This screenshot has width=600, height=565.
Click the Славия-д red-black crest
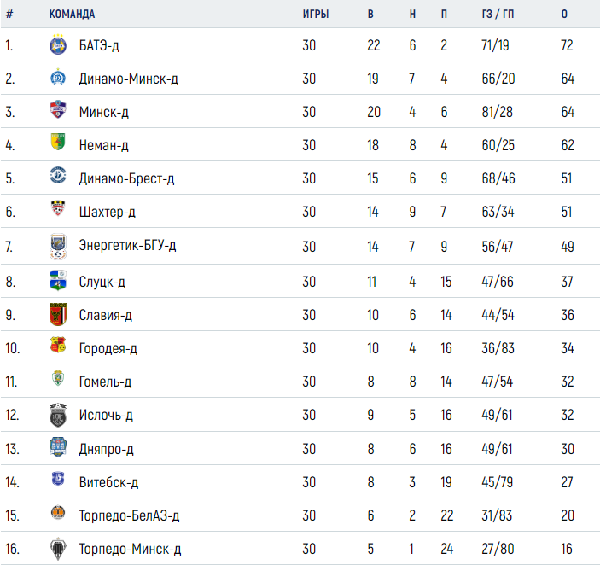pos(57,315)
